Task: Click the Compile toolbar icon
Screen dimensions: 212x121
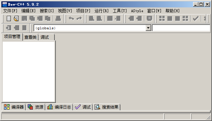Action: 162,18
